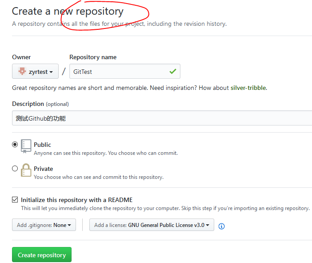Click the Private option label text
This screenshot has width=312, height=263.
[x=44, y=169]
